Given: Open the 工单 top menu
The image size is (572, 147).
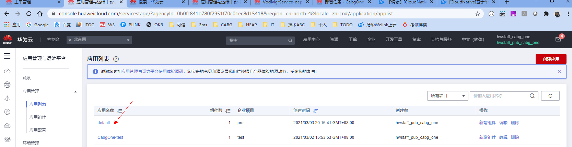Looking at the screenshot, I should [x=353, y=40].
